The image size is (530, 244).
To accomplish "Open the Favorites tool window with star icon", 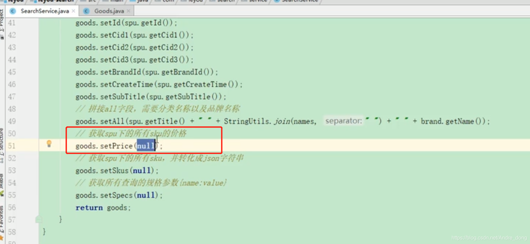I will [2, 224].
